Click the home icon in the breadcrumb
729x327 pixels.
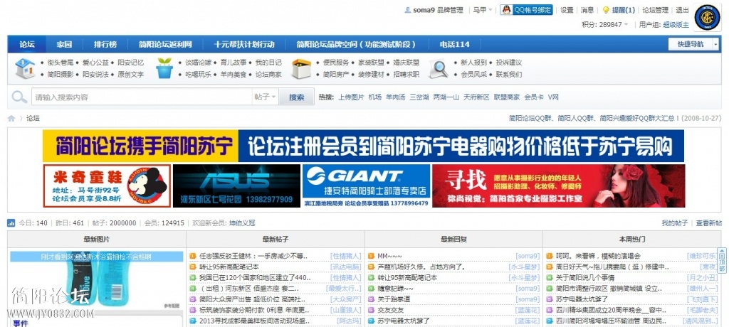tap(11, 119)
